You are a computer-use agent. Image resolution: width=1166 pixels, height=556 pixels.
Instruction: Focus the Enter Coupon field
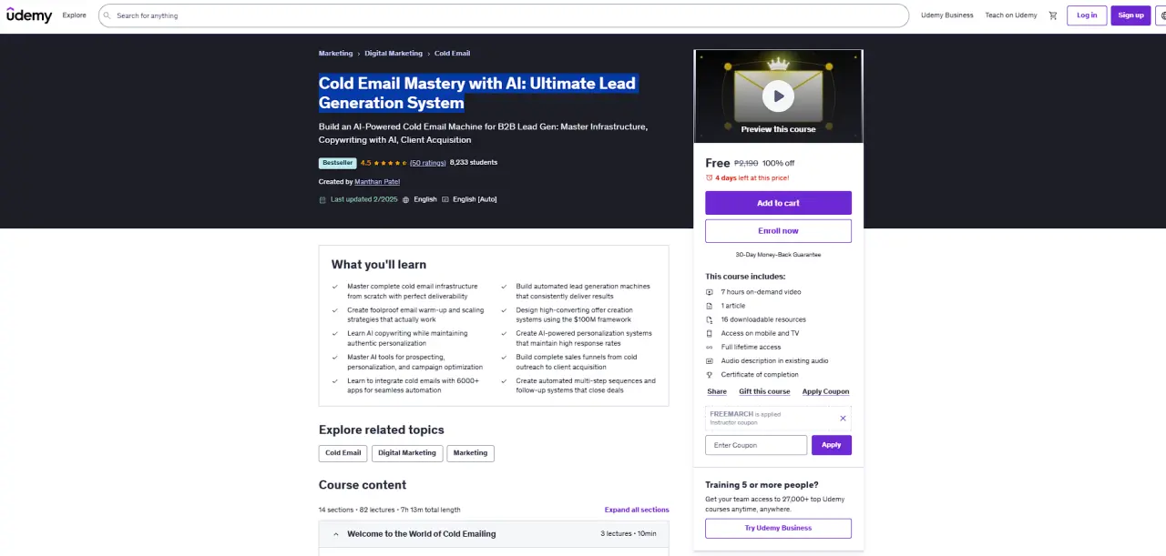tap(756, 445)
